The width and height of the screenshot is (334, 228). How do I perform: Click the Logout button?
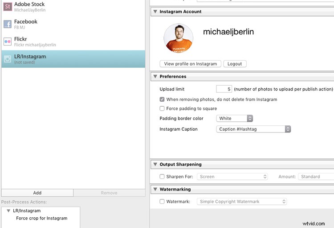[235, 64]
